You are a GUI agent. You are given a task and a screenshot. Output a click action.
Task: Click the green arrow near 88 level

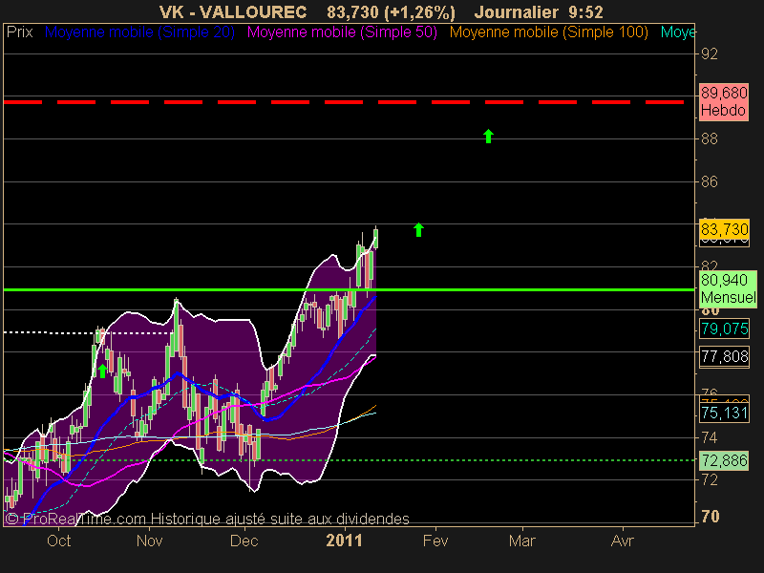point(488,136)
